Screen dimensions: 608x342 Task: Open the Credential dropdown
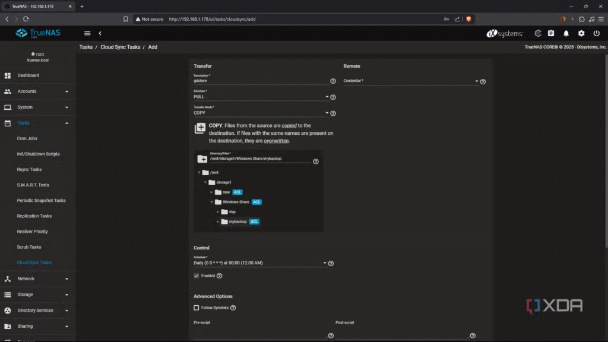(x=411, y=81)
